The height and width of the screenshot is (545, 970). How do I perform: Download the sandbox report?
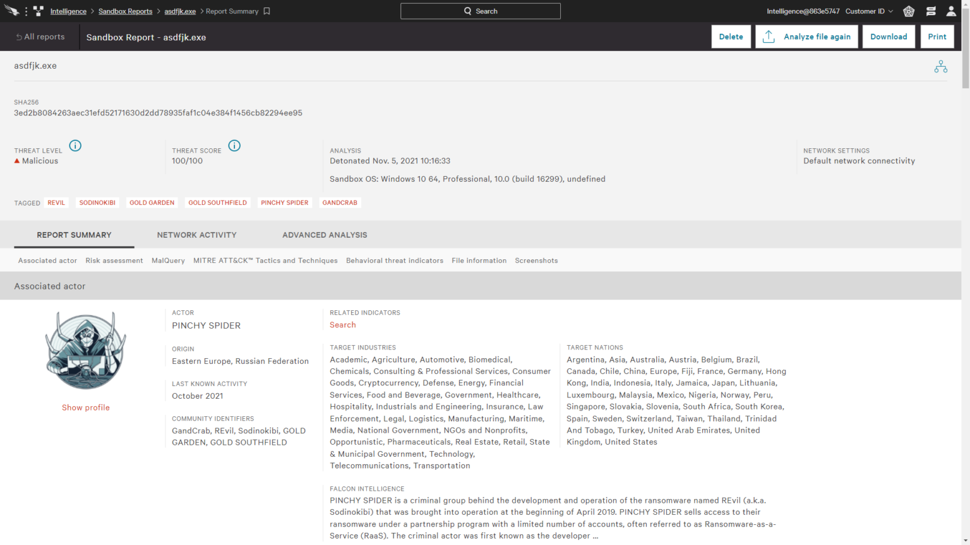pyautogui.click(x=889, y=36)
